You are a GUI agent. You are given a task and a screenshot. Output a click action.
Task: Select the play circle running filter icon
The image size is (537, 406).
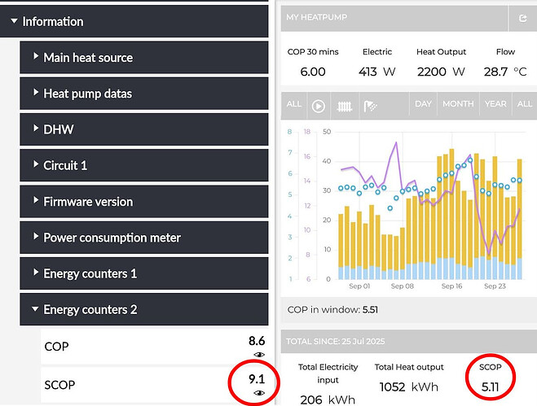(319, 107)
